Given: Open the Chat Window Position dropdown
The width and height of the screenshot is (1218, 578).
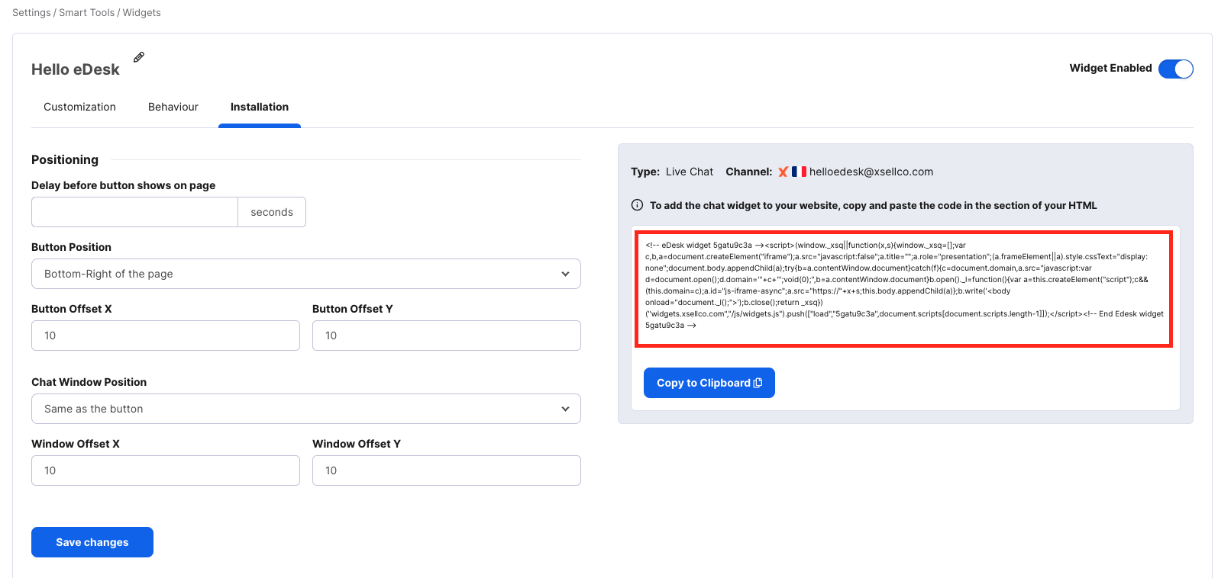Looking at the screenshot, I should [306, 409].
